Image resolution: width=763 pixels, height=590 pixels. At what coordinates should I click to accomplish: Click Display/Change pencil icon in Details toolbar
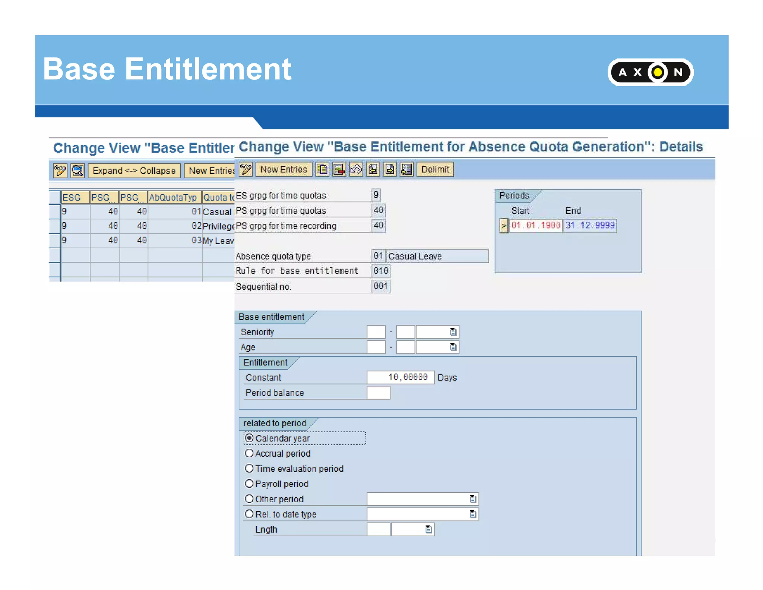pos(246,169)
